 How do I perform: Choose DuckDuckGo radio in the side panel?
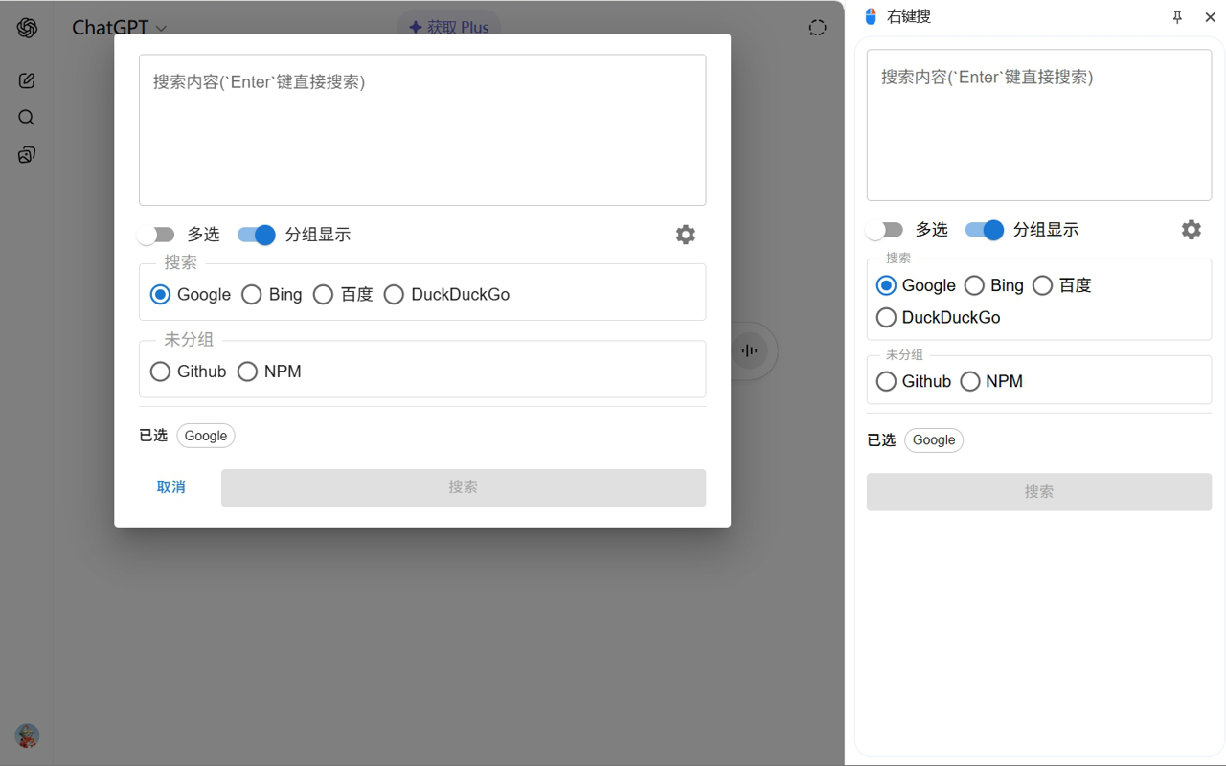click(x=886, y=317)
